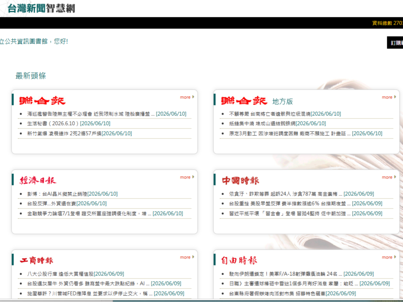Open the 自由時報 newspaper logo
Viewport: 403px width, 302px height.
tap(239, 260)
